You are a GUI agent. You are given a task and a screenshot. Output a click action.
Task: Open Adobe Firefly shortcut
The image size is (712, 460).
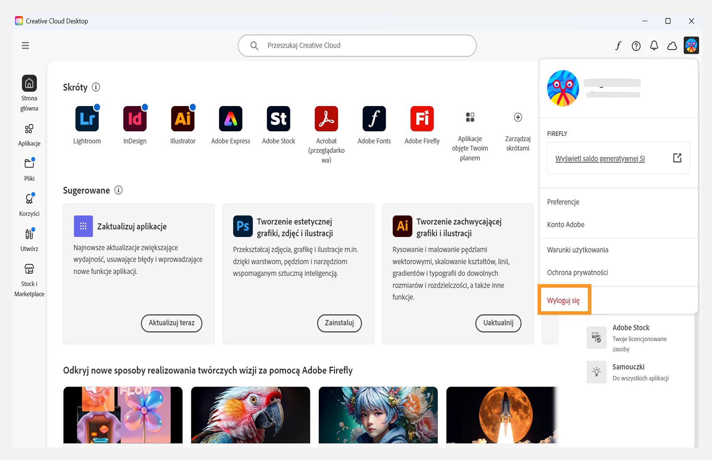(x=422, y=118)
